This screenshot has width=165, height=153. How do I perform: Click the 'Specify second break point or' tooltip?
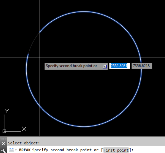click(x=76, y=66)
